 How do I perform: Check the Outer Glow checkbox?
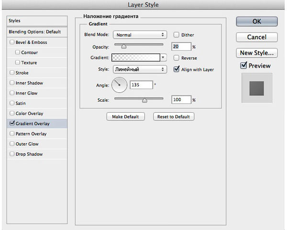coord(12,144)
